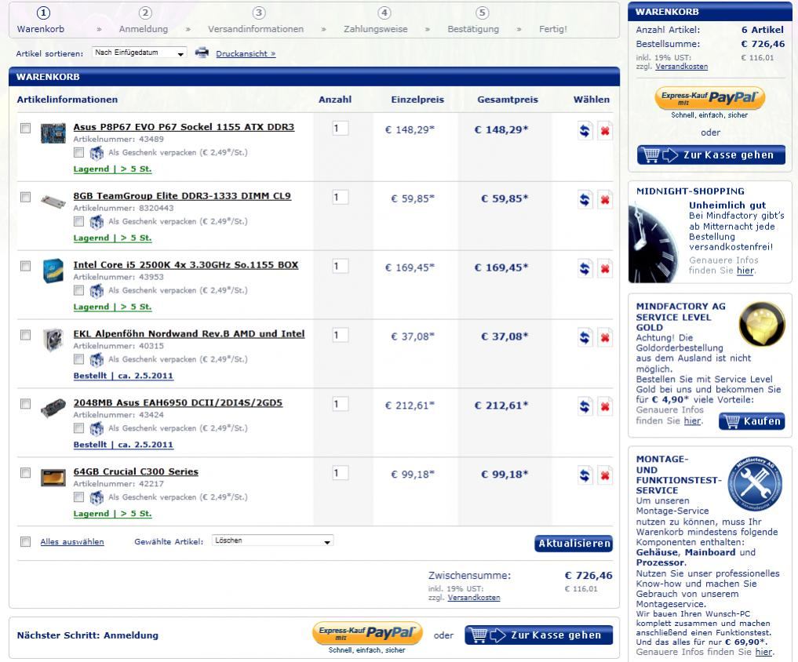Click refresh icon for Intel Core i5 2500K row

[x=585, y=269]
